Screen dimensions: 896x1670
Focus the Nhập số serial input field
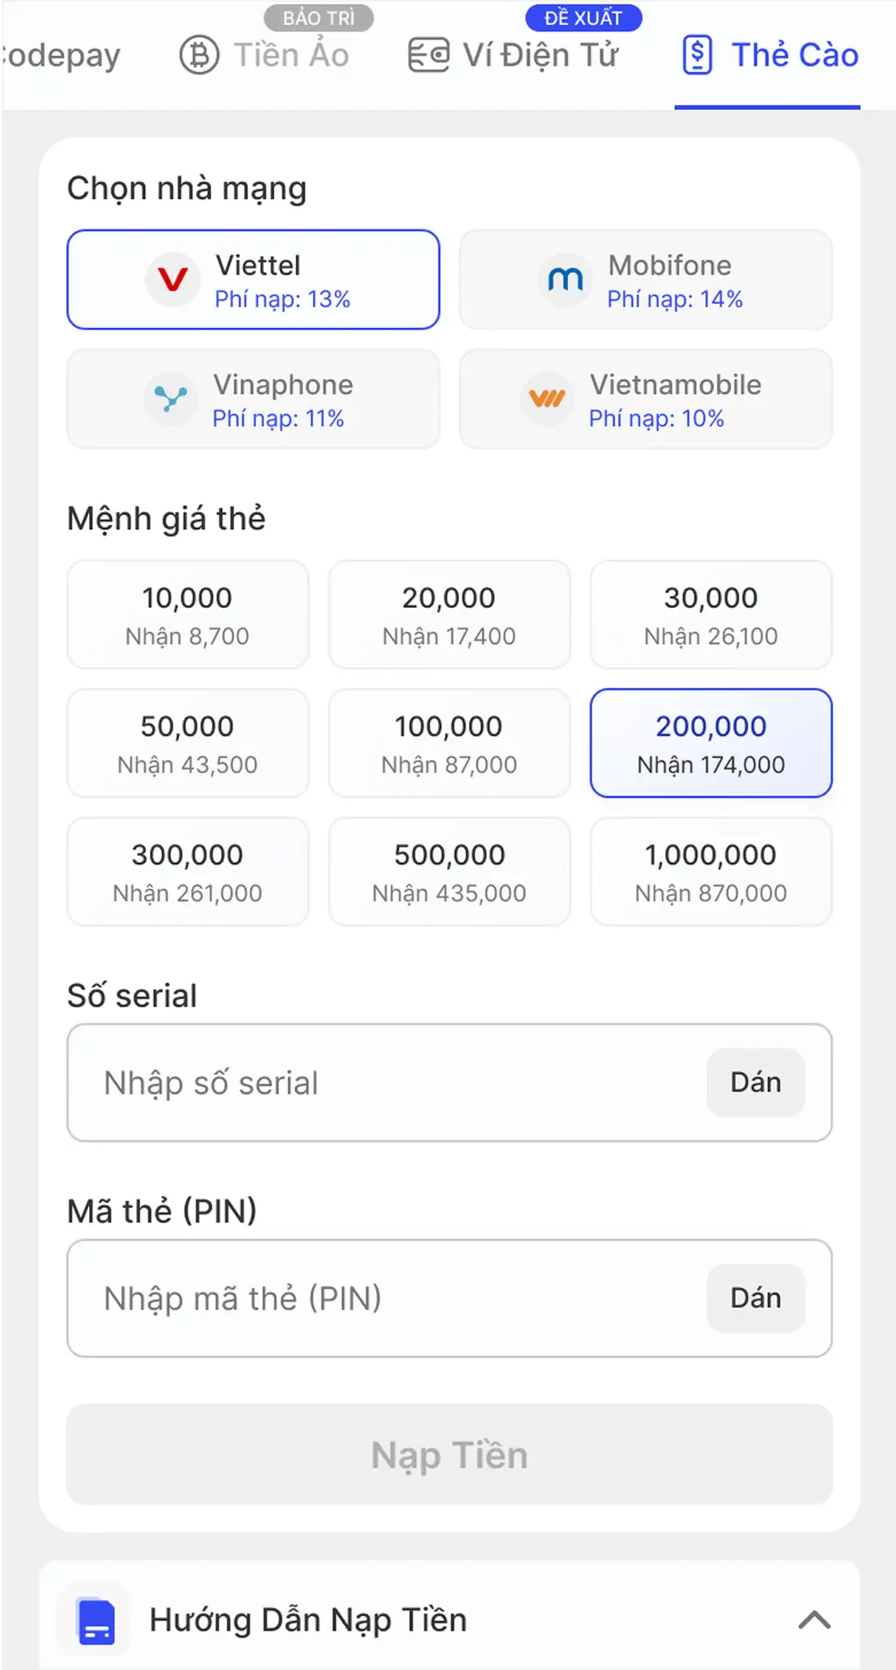(x=387, y=1082)
